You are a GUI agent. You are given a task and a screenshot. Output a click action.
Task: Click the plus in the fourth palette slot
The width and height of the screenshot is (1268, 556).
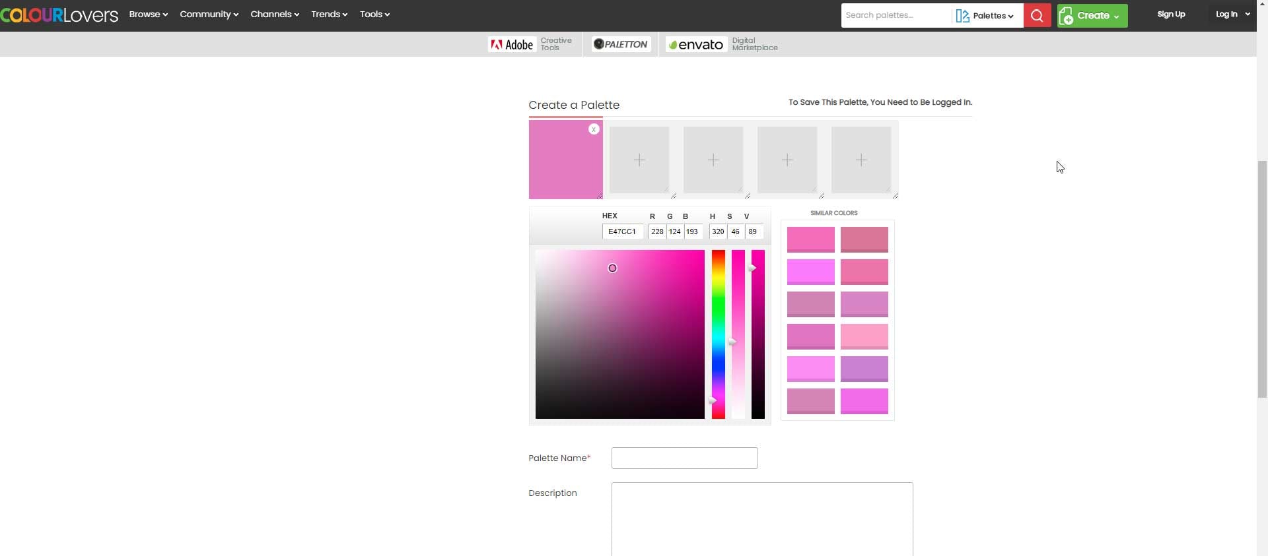(x=787, y=160)
